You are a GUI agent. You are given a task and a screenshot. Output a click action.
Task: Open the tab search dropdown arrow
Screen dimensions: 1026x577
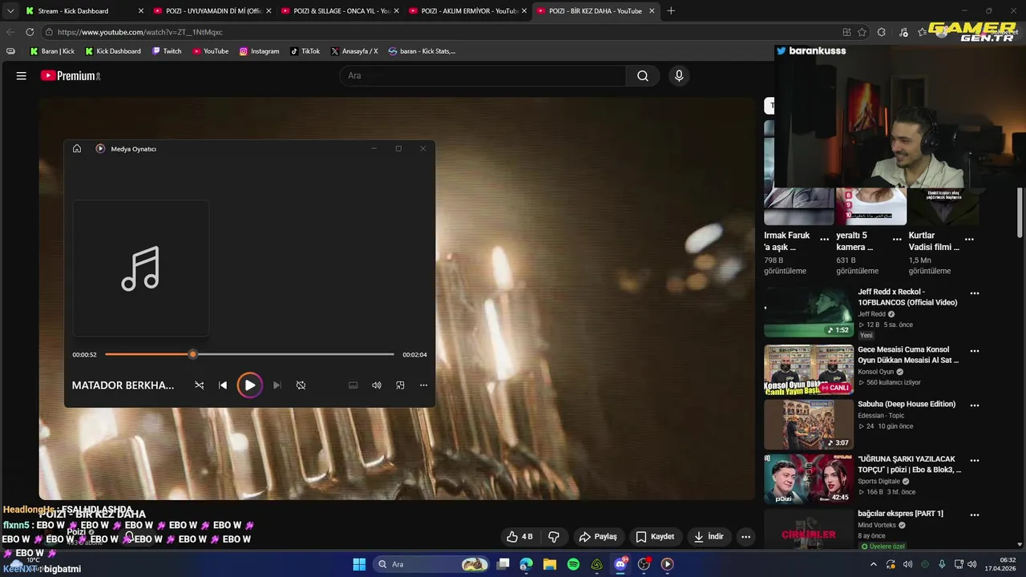tap(10, 11)
